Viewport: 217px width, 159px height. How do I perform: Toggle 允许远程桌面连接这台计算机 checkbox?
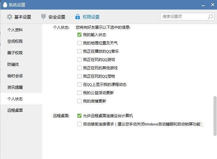tap(79, 116)
